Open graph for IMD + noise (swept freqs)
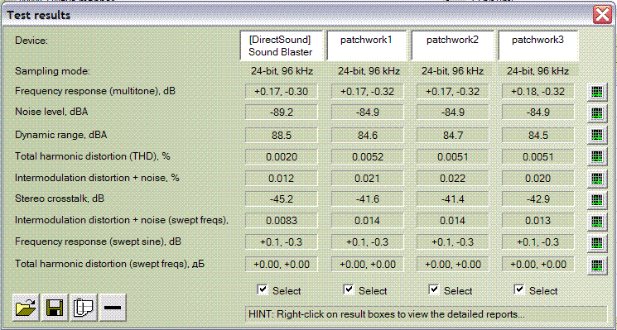This screenshot has width=617, height=330. pos(597,221)
